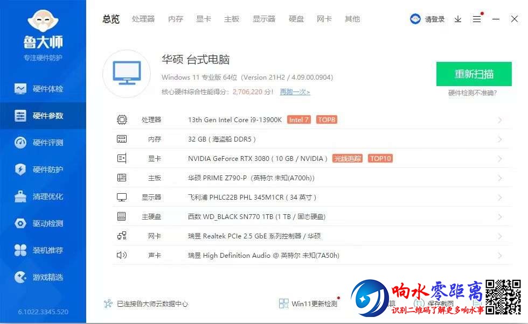Expand the 网卡 row chevron
Screen dimensions: 528x324
[x=500, y=236]
